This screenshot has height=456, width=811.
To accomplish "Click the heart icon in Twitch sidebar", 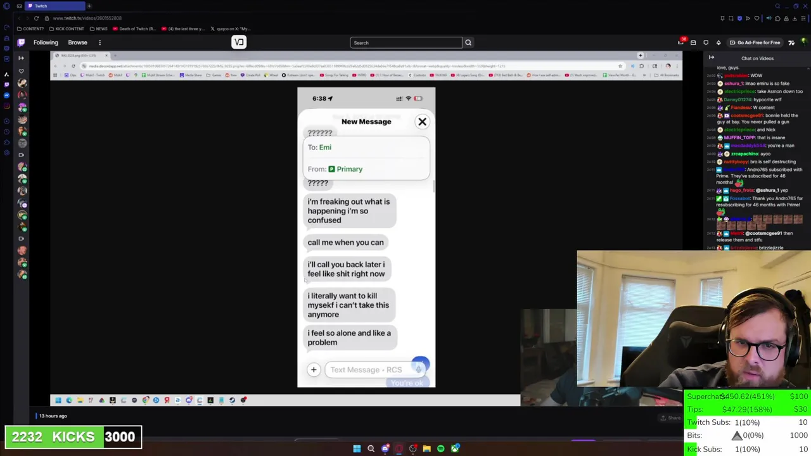I will [22, 70].
